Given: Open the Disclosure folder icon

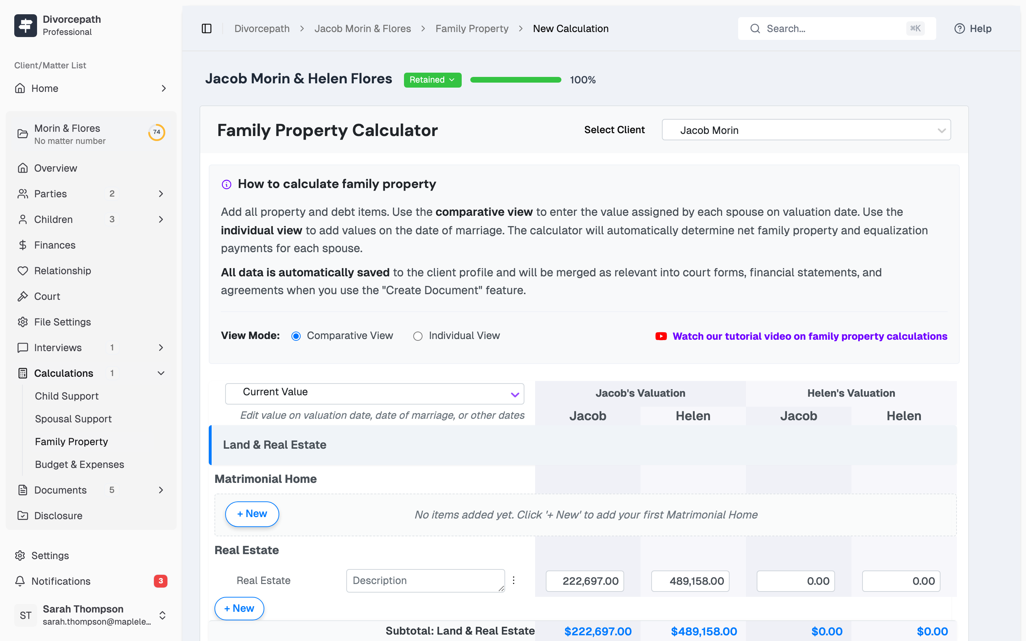Looking at the screenshot, I should pyautogui.click(x=23, y=516).
